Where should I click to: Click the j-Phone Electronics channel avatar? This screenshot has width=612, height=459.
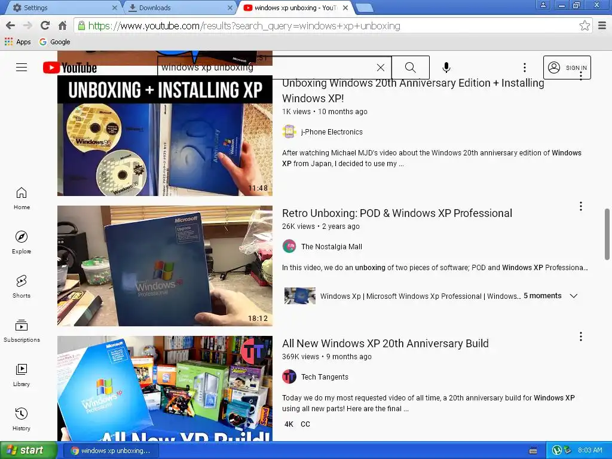pyautogui.click(x=289, y=132)
